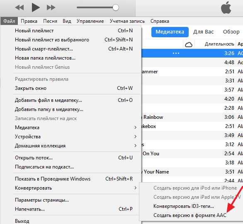Select the Your Name song, 3:51
Image resolution: width=243 pixels, height=224 pixels.
click(x=192, y=172)
